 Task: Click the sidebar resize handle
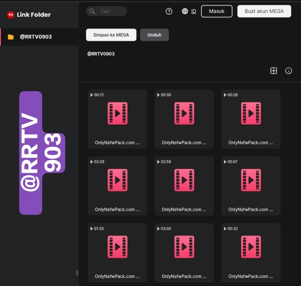(77, 273)
